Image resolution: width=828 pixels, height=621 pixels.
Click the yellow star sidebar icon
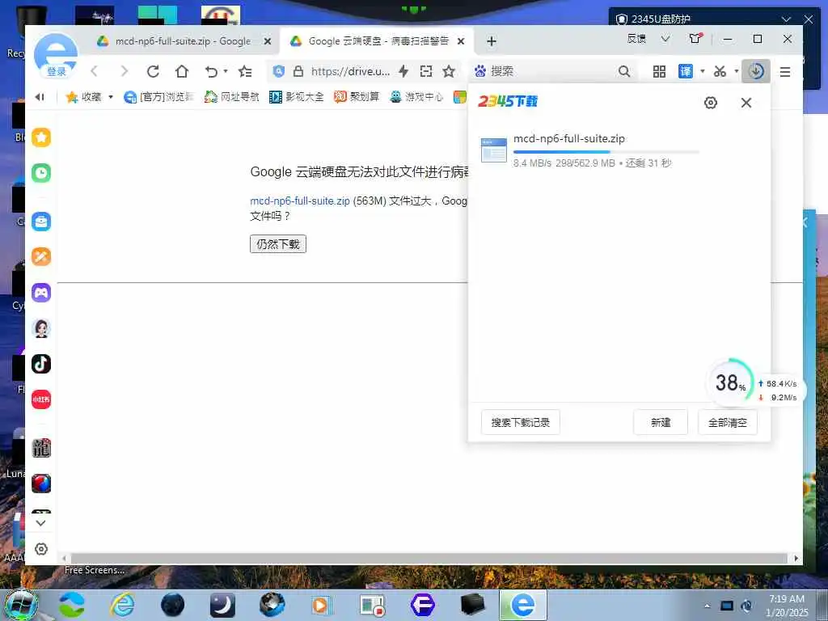(x=41, y=137)
